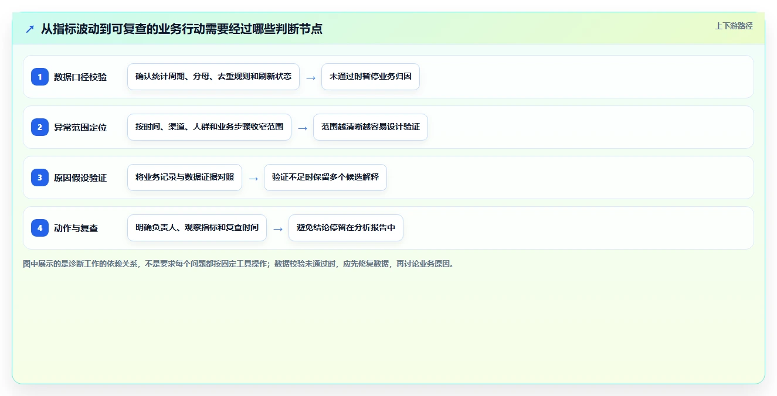This screenshot has height=396, width=777.
Task: Click the box 验证不足时保留多个候选解释
Action: pyautogui.click(x=325, y=177)
